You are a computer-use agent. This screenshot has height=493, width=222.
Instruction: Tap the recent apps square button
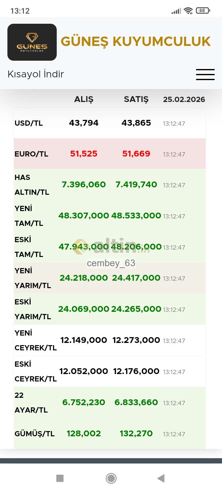60,478
